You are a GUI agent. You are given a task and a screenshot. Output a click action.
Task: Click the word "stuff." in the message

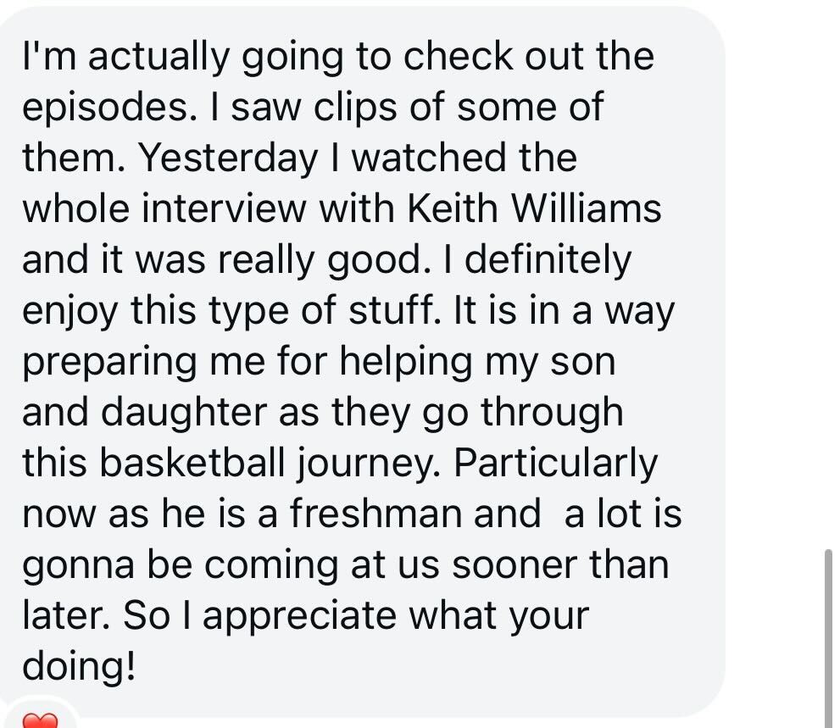(395, 310)
